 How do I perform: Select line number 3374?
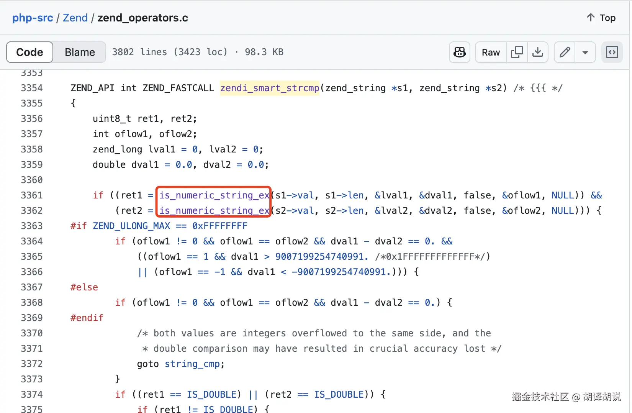pyautogui.click(x=32, y=395)
